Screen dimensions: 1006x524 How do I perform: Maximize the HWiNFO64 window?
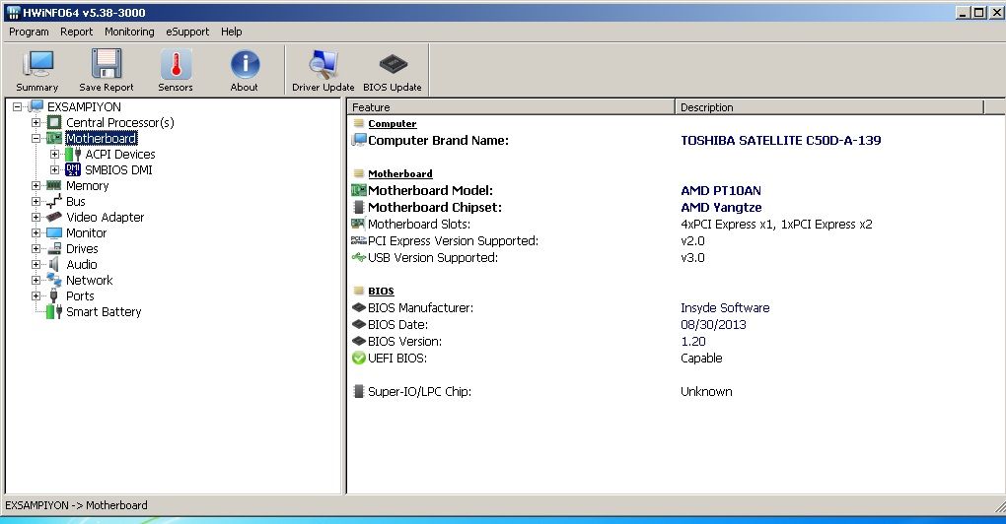coord(979,12)
